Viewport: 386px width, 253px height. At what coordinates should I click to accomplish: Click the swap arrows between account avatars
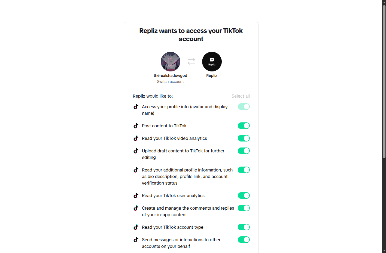point(192,61)
